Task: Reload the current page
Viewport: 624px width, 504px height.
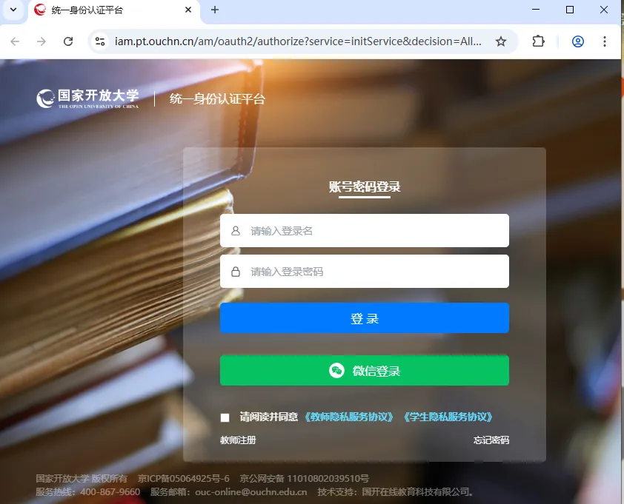Action: tap(68, 41)
